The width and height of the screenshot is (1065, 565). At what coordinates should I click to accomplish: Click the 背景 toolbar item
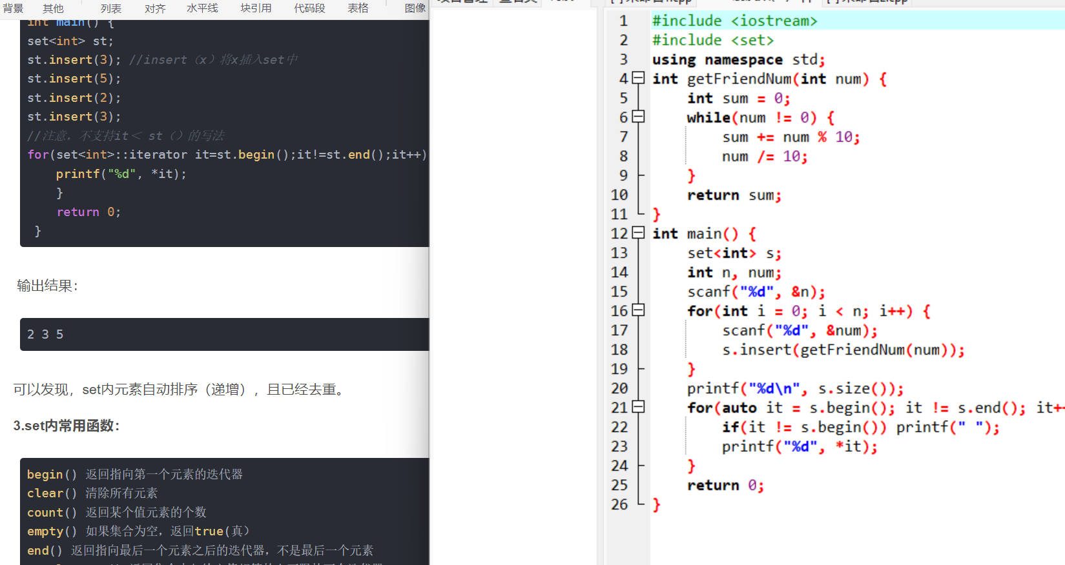(14, 8)
